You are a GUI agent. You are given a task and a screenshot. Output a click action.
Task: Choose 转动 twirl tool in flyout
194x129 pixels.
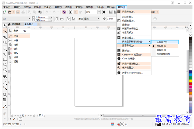pyautogui.click(x=19, y=45)
